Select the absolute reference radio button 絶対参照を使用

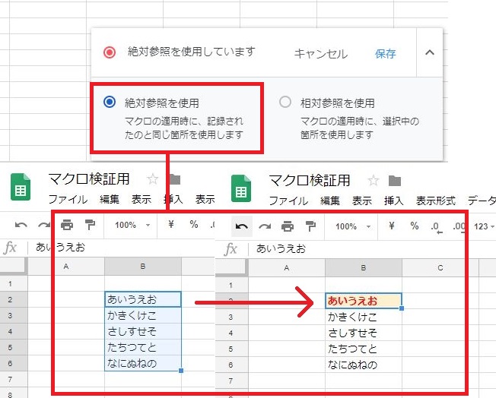pos(110,102)
